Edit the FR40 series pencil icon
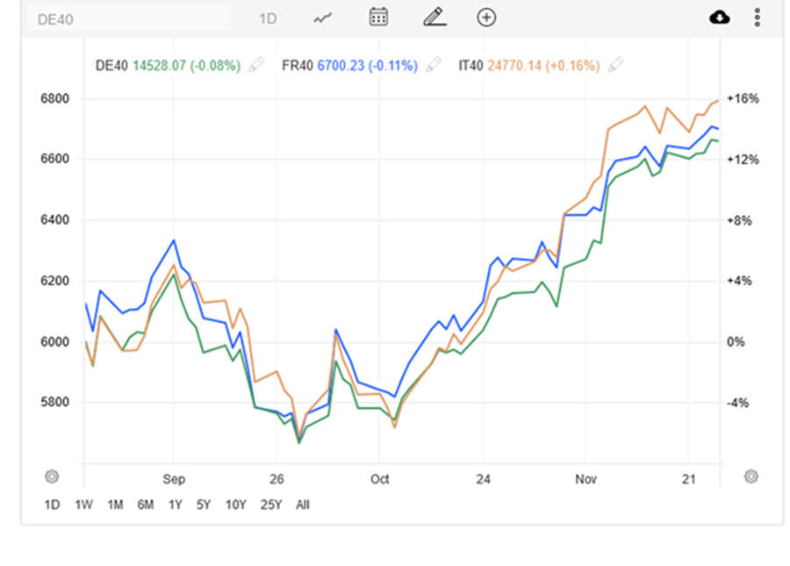This screenshot has height=566, width=790. [x=433, y=65]
